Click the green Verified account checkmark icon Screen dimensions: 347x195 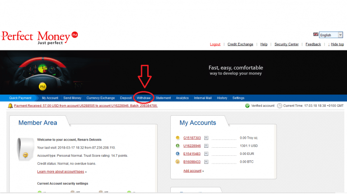(247, 106)
